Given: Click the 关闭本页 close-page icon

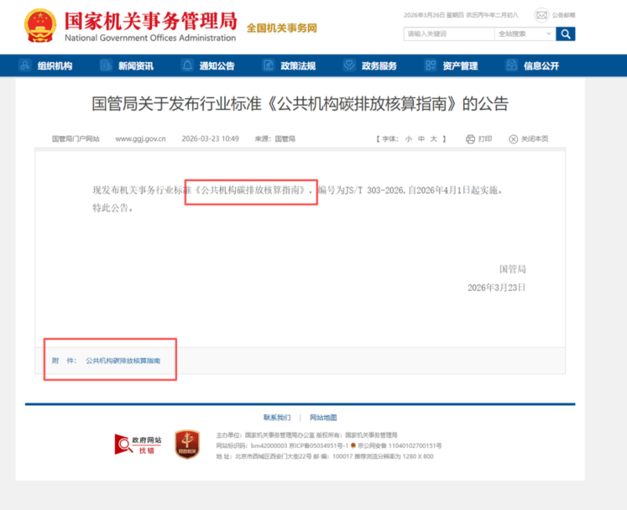Looking at the screenshot, I should click(513, 139).
